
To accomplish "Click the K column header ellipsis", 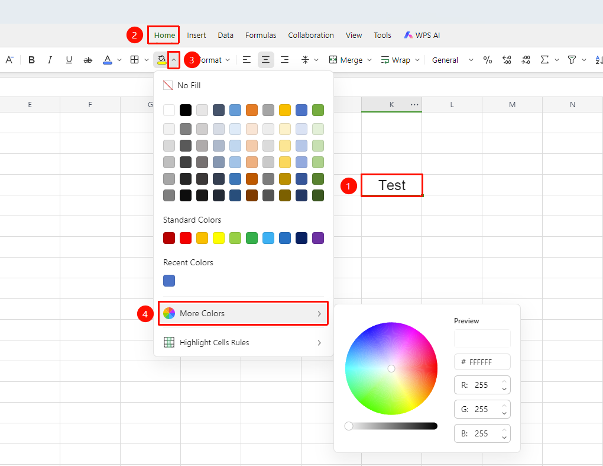I will (414, 105).
